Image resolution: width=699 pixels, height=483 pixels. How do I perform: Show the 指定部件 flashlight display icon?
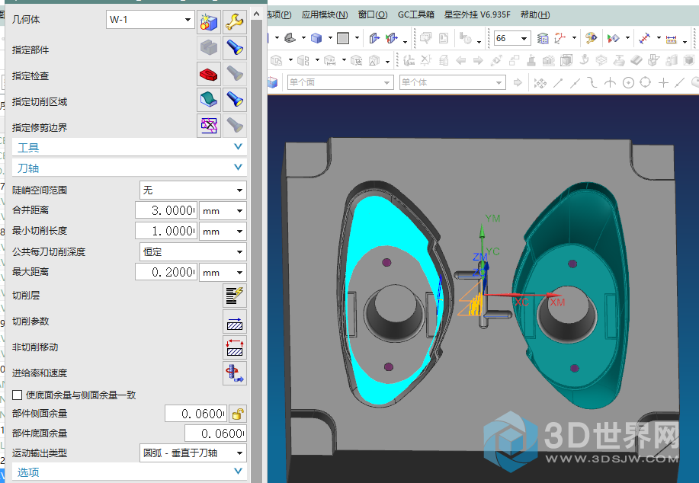coord(234,49)
